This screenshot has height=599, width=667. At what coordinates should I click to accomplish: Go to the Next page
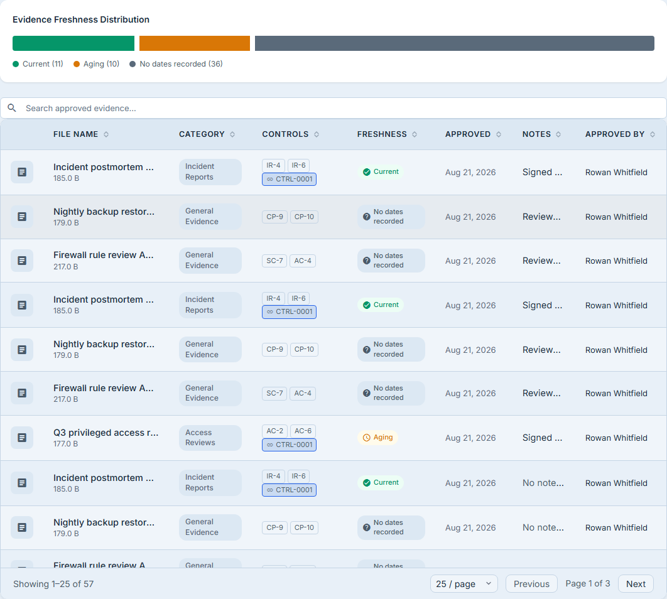[x=636, y=584]
